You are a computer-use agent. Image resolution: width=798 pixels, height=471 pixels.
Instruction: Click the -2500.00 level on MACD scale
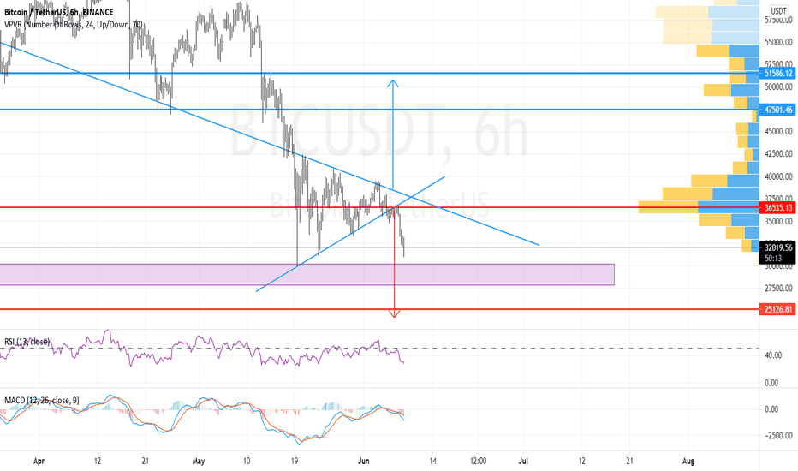click(x=778, y=435)
